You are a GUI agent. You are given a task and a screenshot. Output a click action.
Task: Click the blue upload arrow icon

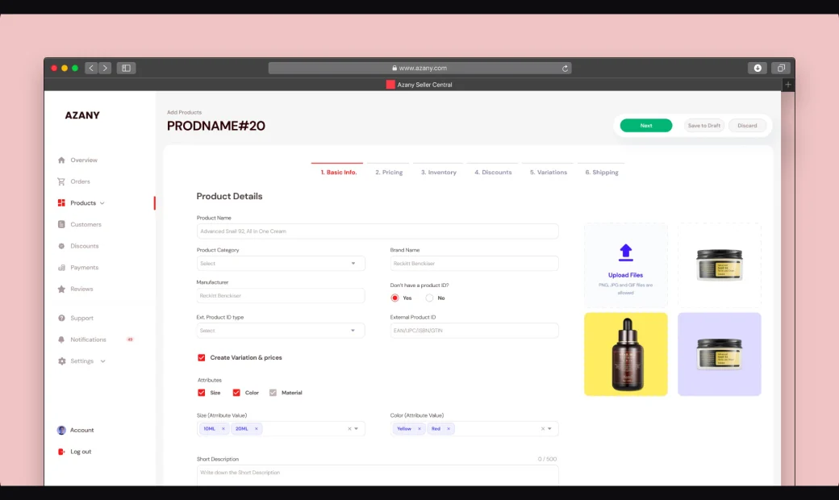click(625, 252)
